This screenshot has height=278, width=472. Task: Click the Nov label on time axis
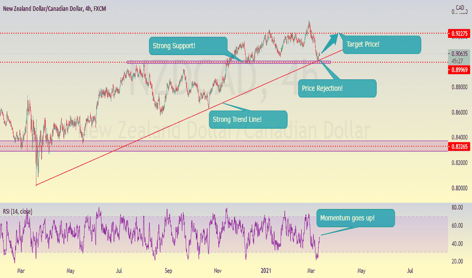218,271
